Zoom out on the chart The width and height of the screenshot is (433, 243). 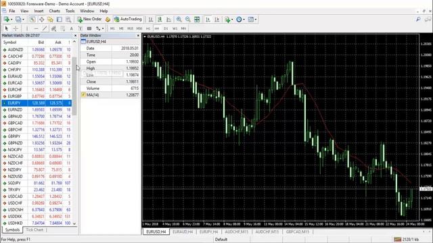point(188,20)
